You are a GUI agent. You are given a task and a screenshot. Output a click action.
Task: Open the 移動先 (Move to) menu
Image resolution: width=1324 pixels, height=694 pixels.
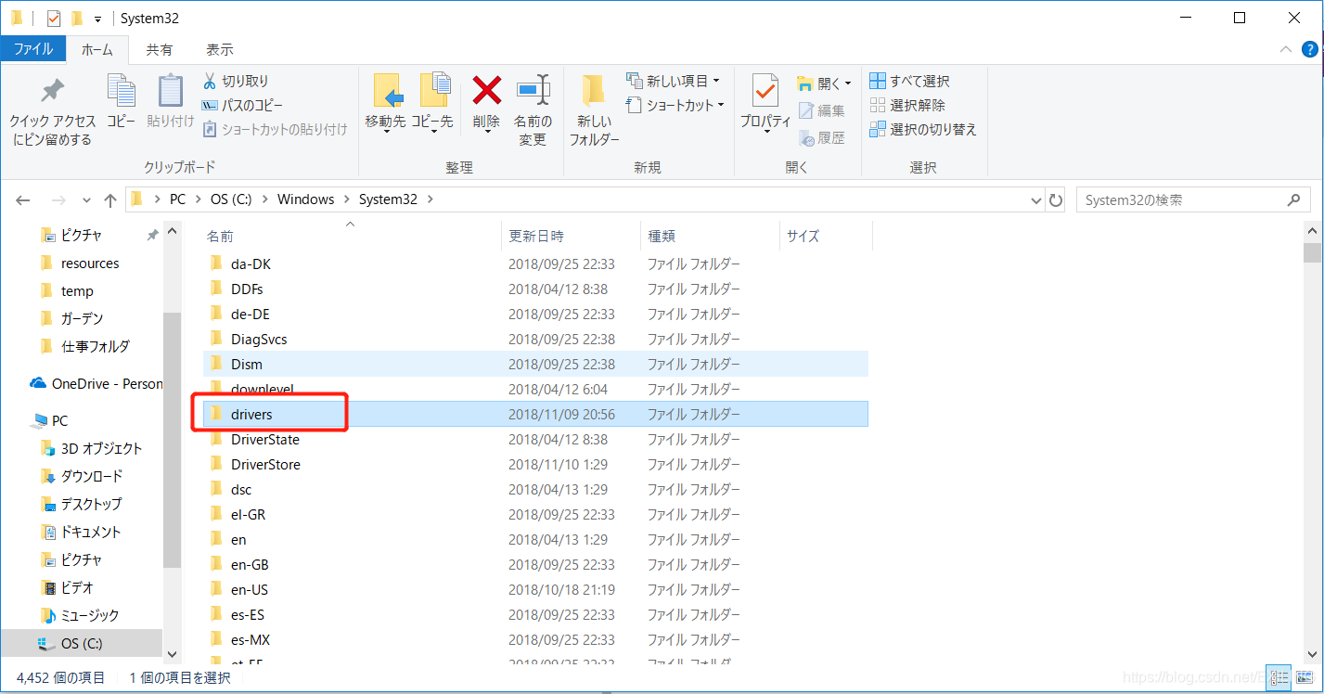[386, 104]
